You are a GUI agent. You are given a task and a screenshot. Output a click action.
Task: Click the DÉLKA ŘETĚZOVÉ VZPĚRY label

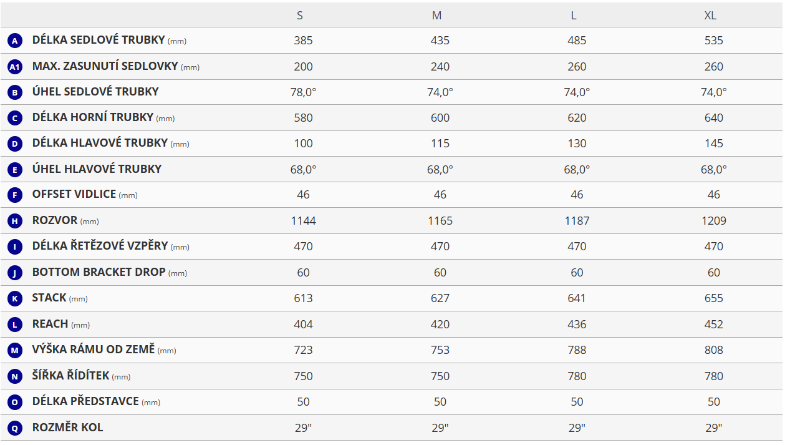(x=100, y=246)
